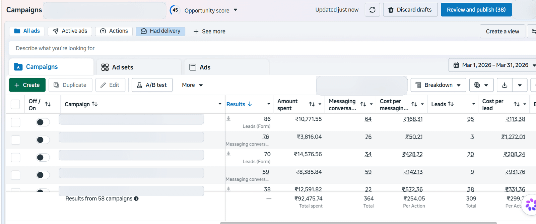Show info about Results from 58 campaigns
Screen dimensions: 536x224
coord(136,199)
